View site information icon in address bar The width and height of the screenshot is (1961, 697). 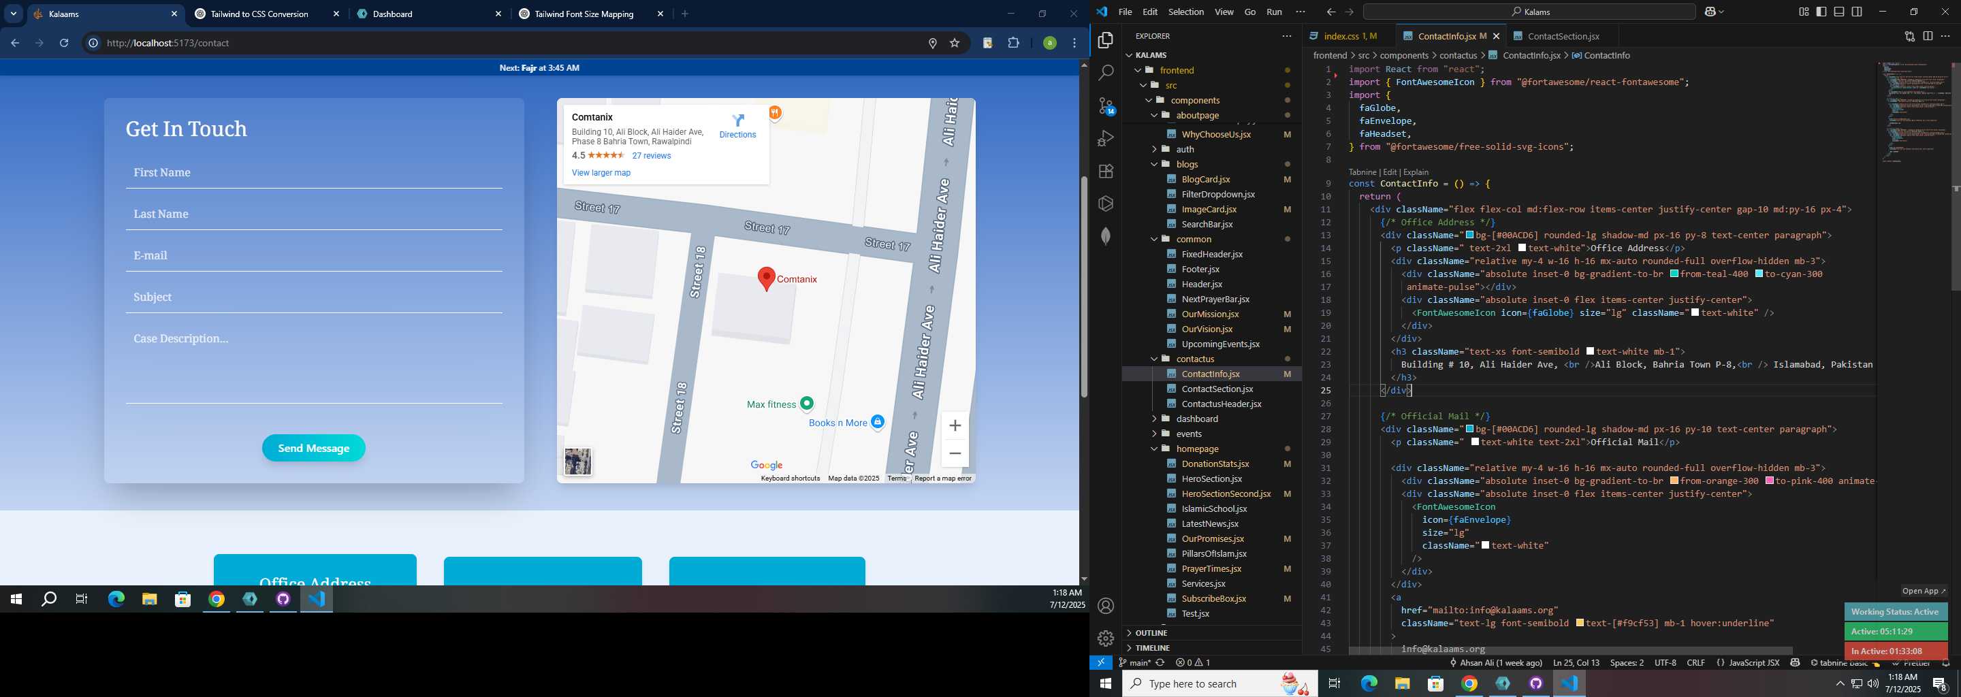pos(93,44)
